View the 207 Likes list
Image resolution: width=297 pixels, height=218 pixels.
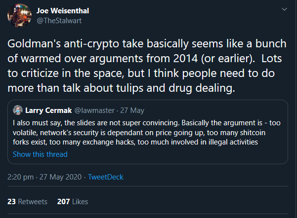(73, 201)
